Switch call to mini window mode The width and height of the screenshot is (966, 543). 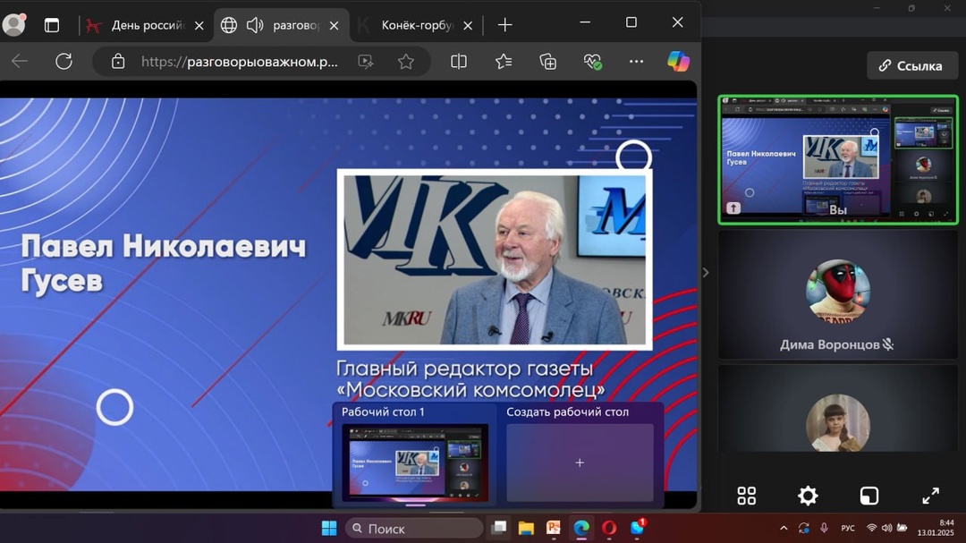[869, 496]
